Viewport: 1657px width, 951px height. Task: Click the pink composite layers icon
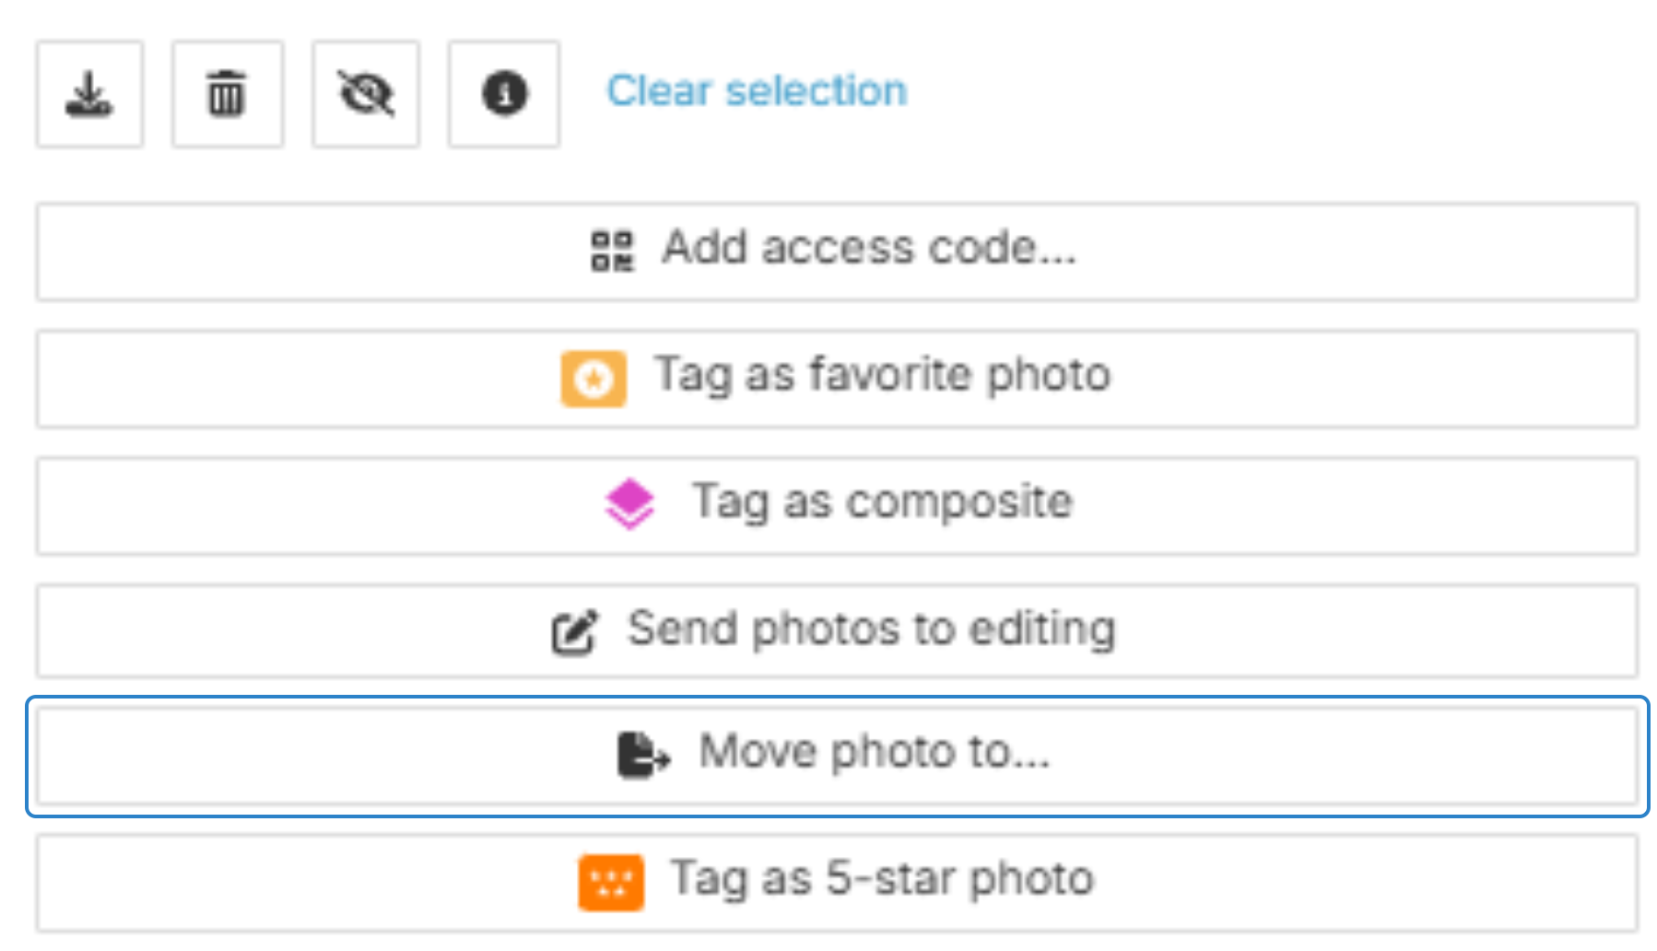629,503
